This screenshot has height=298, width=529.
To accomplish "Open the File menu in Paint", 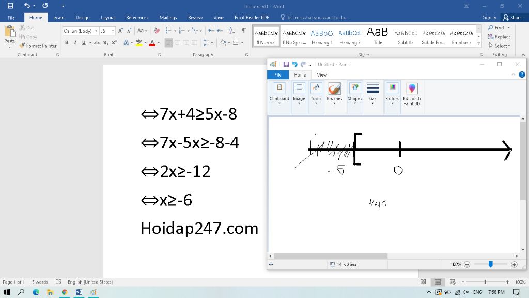I will pyautogui.click(x=277, y=75).
